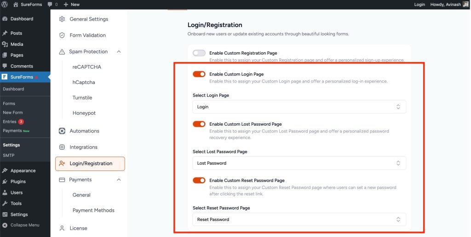Click the Users person icon
Image resolution: width=471 pixels, height=237 pixels.
point(5,193)
